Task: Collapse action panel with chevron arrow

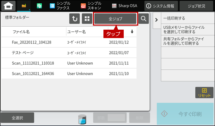Action: [x=157, y=20]
